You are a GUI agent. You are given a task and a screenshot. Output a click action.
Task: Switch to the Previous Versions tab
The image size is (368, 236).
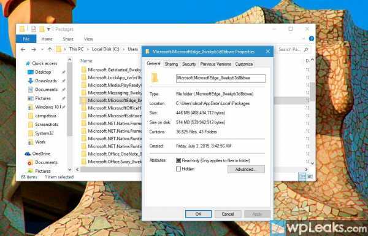pyautogui.click(x=215, y=64)
